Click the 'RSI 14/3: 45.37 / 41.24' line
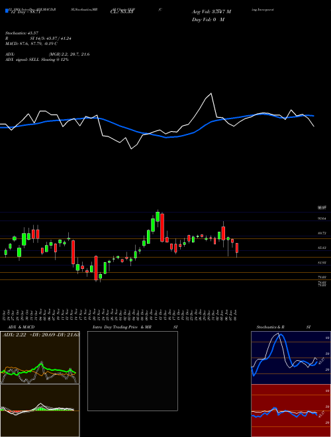The height and width of the screenshot is (437, 331). pos(38,38)
